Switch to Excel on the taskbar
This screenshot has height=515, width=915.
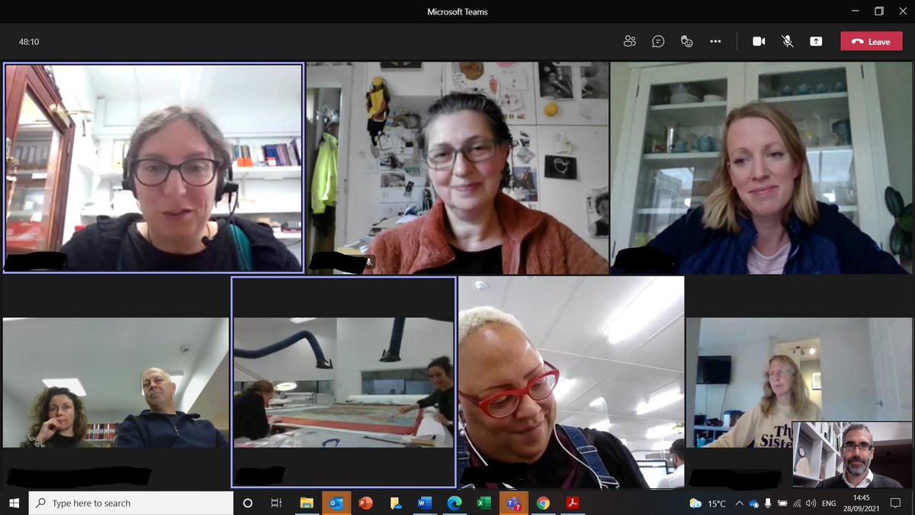coord(483,503)
